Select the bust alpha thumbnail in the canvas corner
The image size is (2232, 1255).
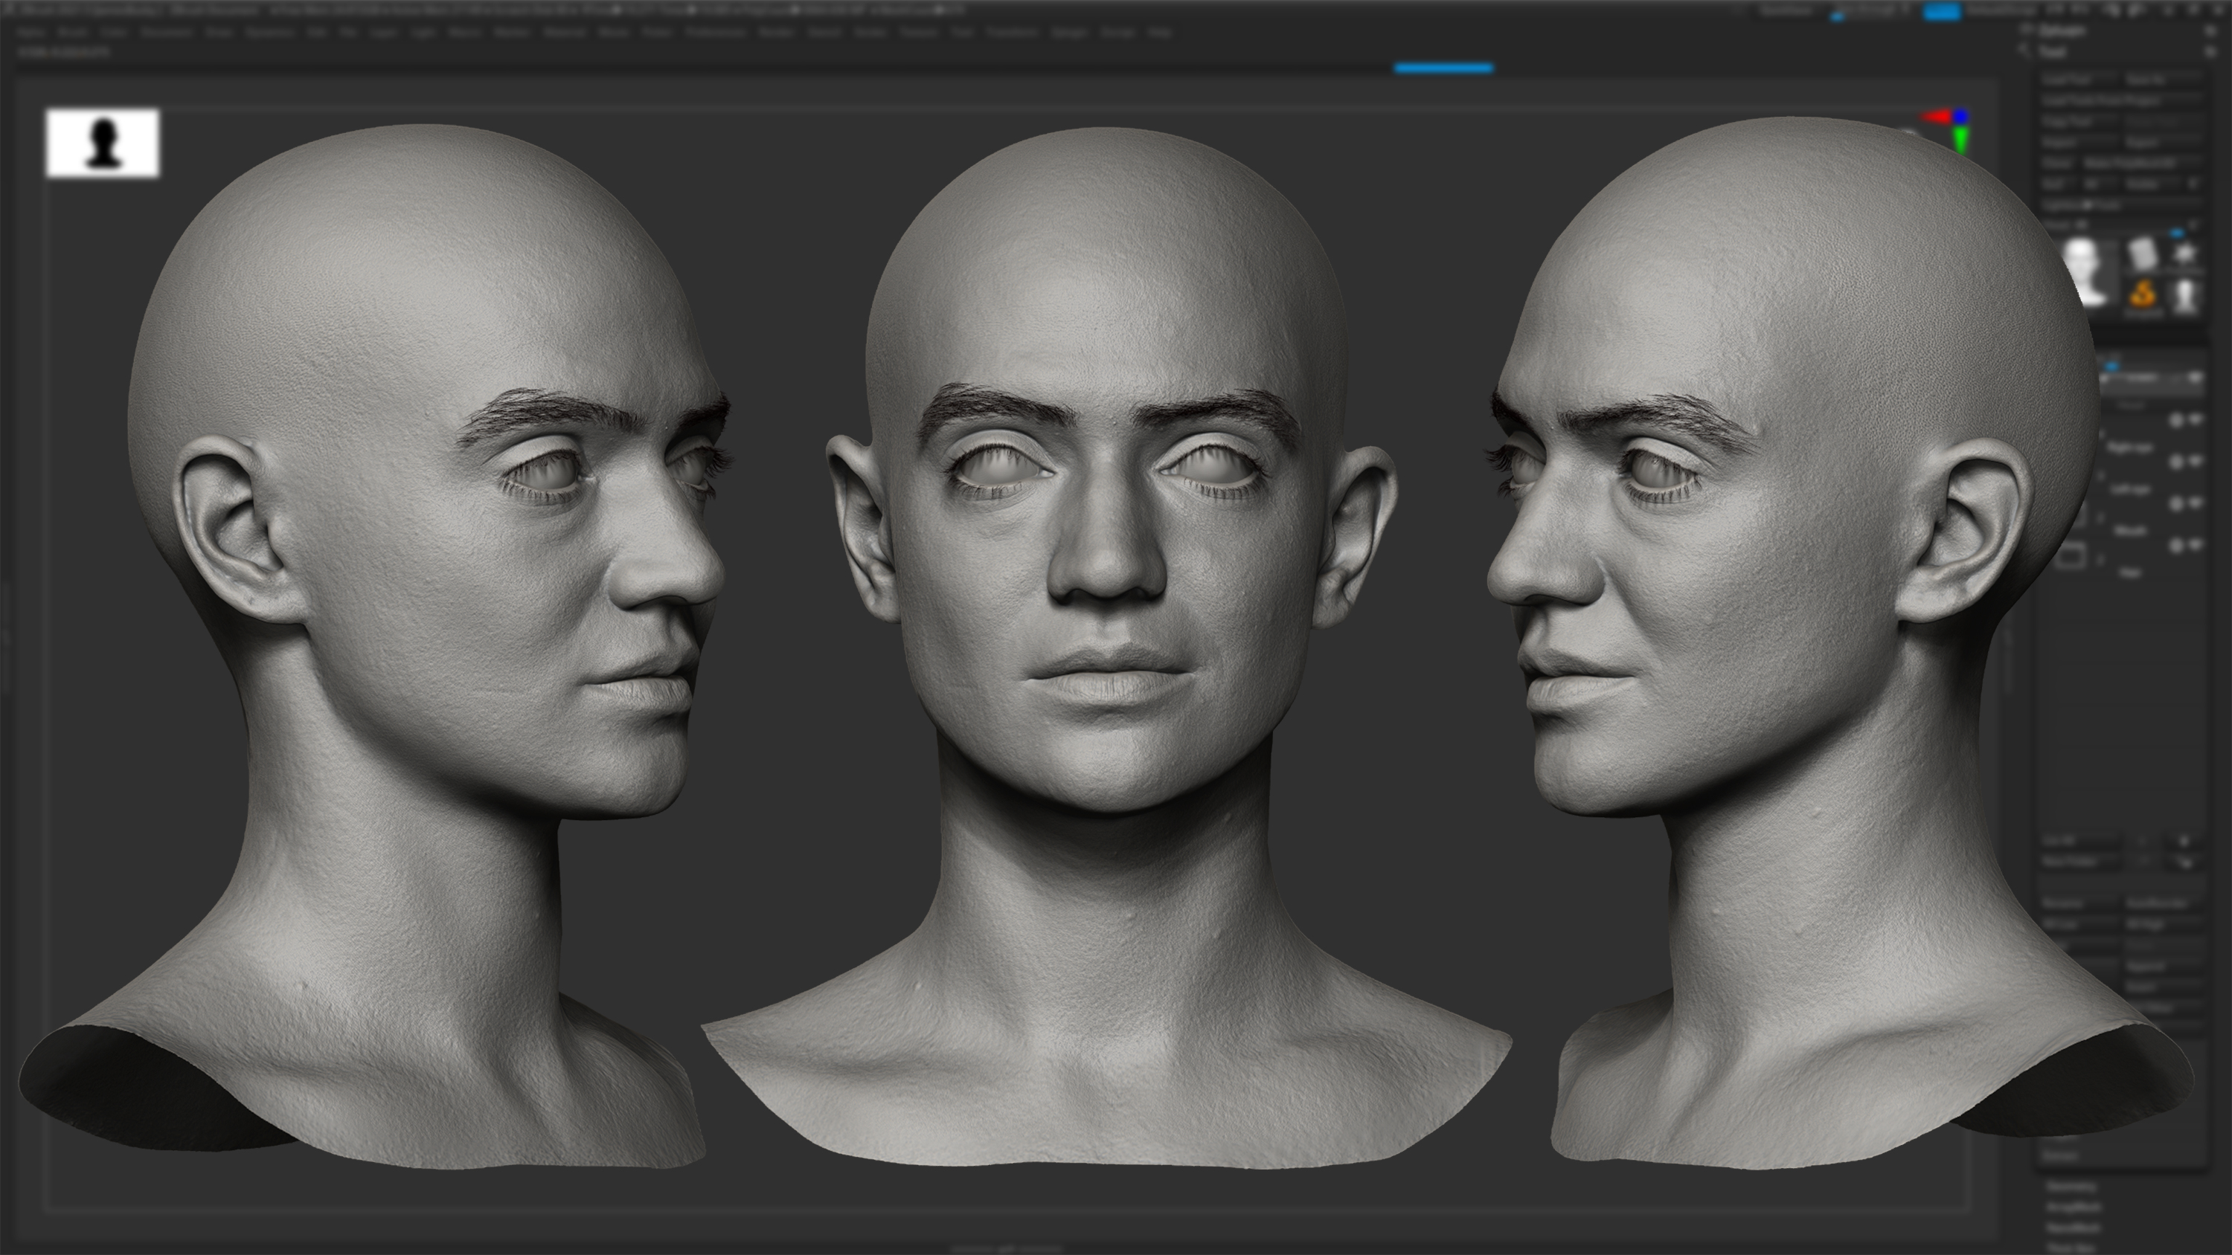pyautogui.click(x=104, y=143)
